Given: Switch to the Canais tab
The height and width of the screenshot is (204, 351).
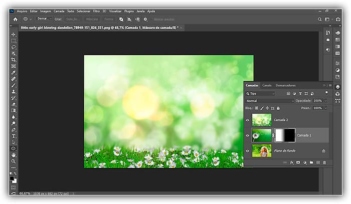Looking at the screenshot, I should (267, 85).
